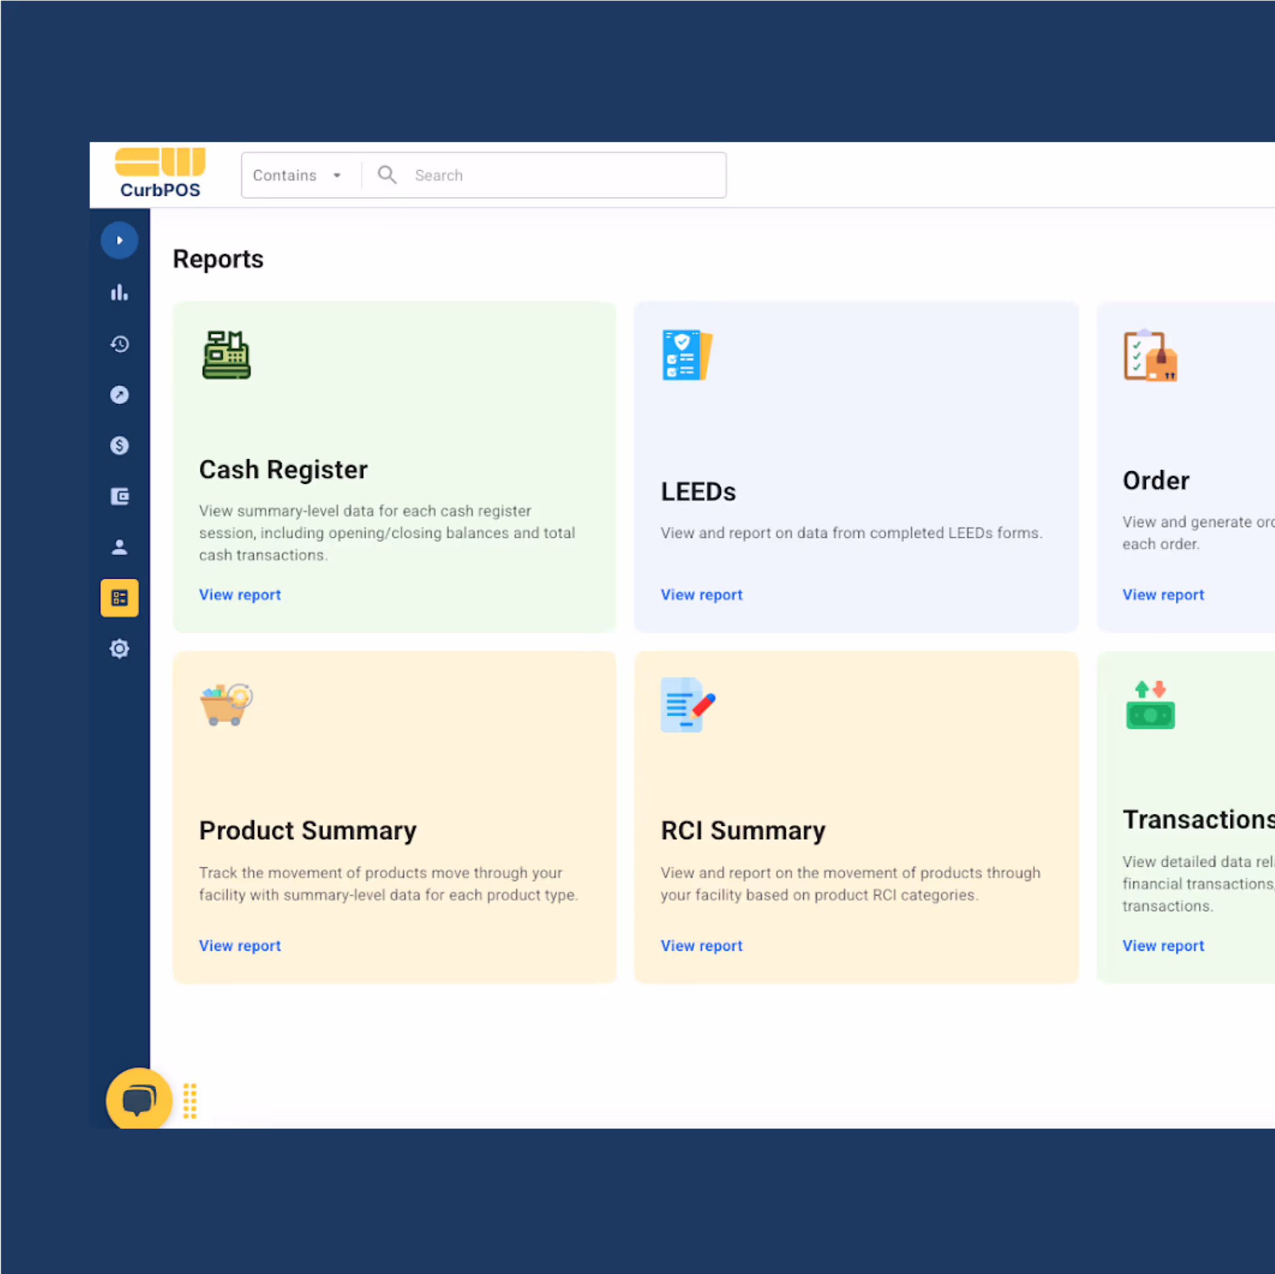The width and height of the screenshot is (1275, 1274).
Task: Click the magnifier search icon
Action: (x=387, y=175)
